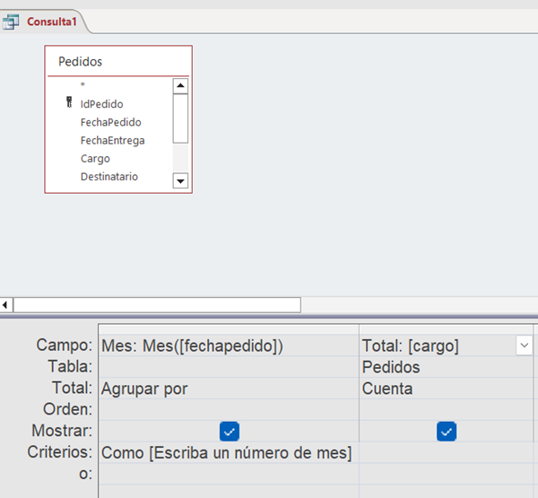Uncheck Mostrar for the Mes column

(x=229, y=432)
